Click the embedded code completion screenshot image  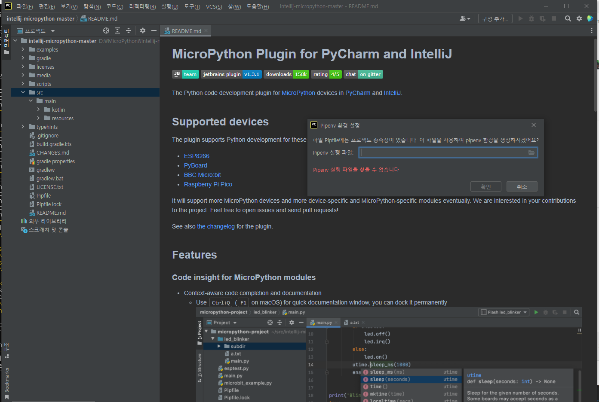389,355
